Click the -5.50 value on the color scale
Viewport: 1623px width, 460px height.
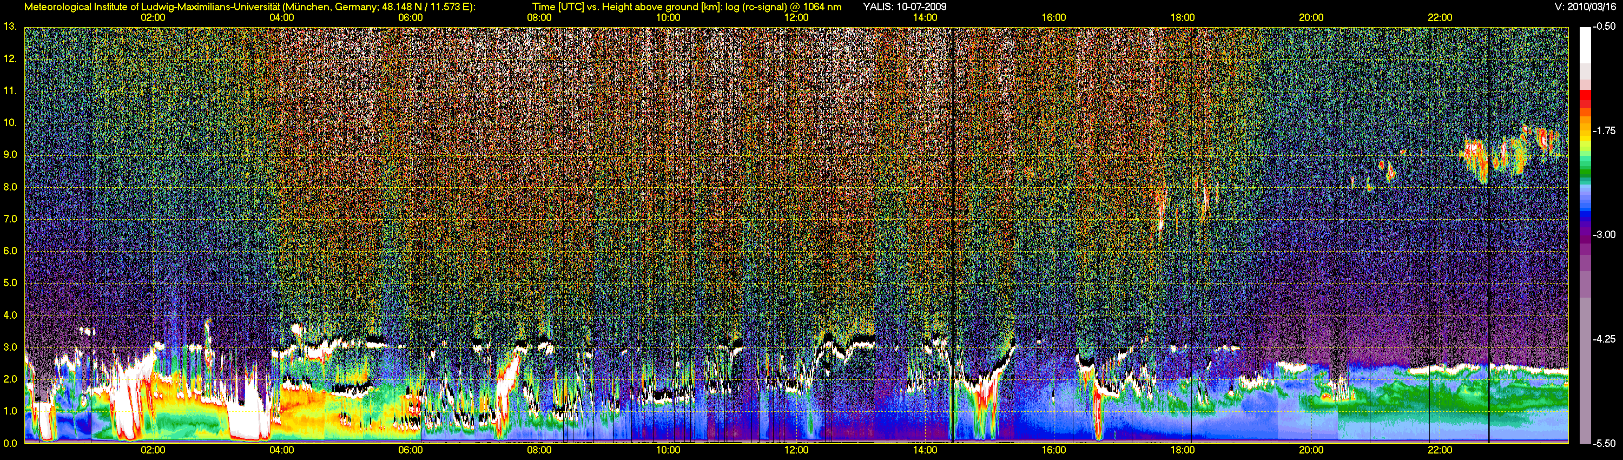point(1604,444)
